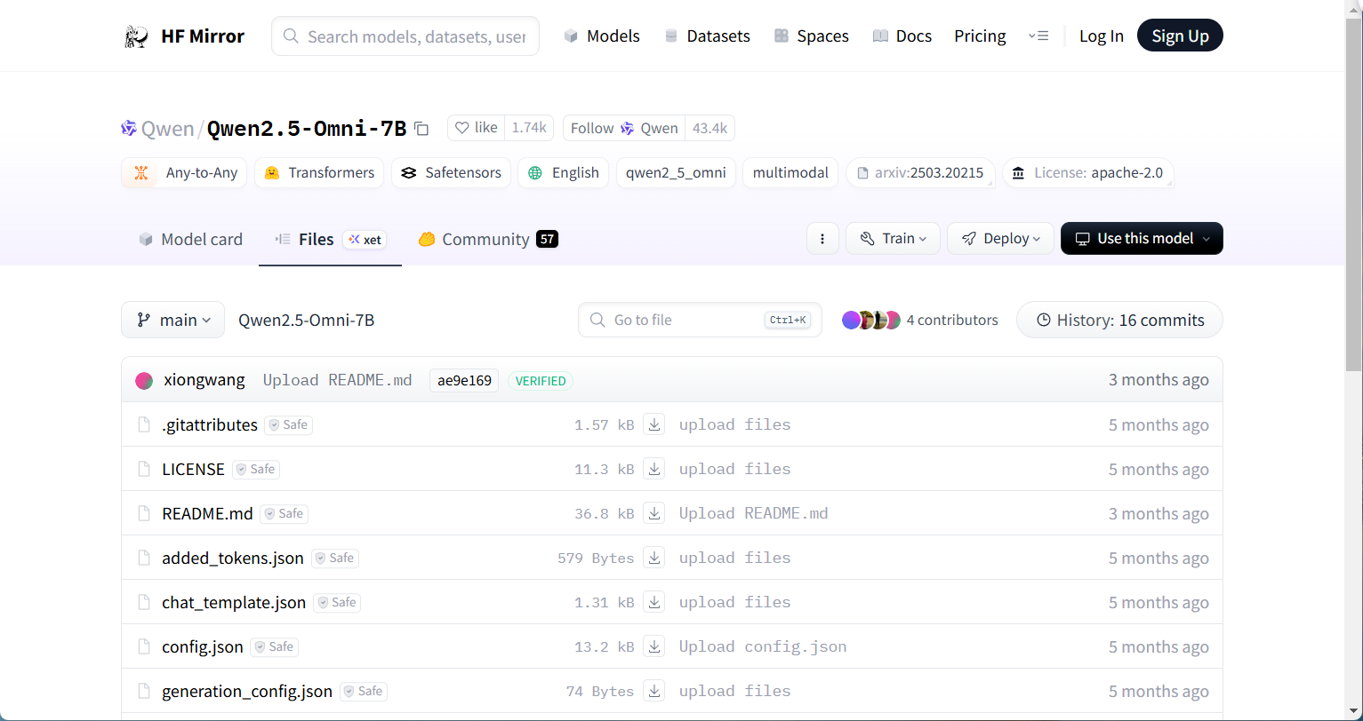1363x721 pixels.
Task: Open the added_tokens.json file link
Action: click(233, 558)
